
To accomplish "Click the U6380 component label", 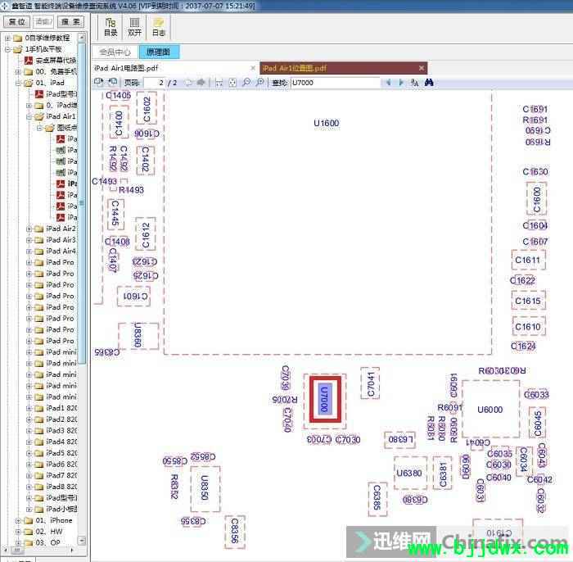I will coord(409,474).
